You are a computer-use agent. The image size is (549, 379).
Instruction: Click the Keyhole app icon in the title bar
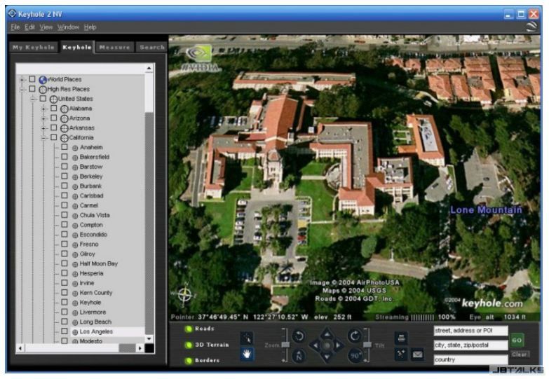tap(12, 13)
